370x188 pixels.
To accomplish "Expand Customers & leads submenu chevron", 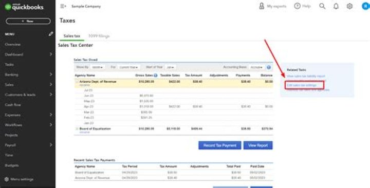I will (x=51, y=95).
